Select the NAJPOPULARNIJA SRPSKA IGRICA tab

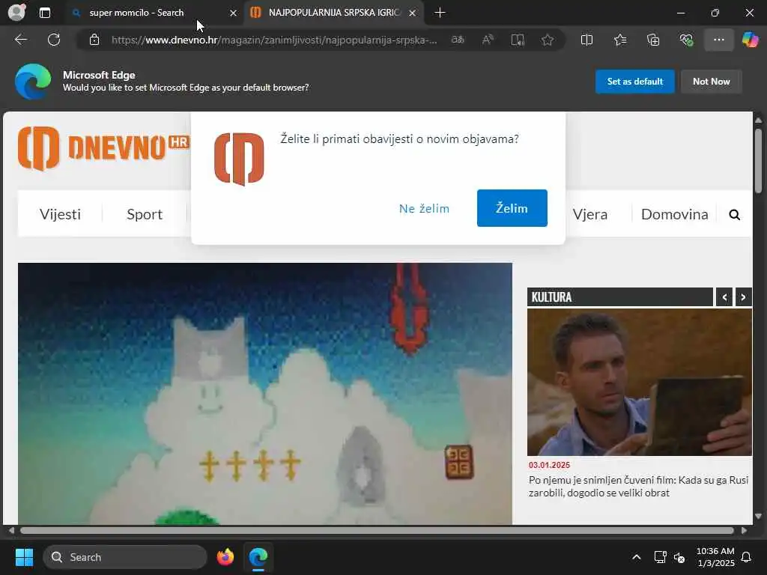pos(334,13)
